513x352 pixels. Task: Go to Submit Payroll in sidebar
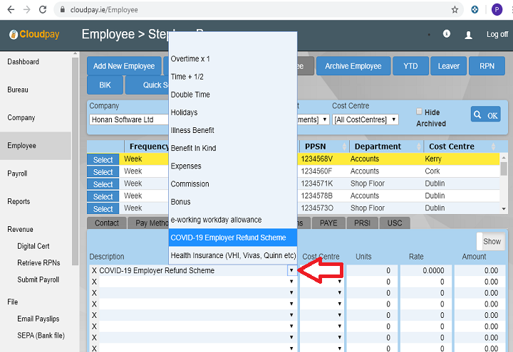[x=40, y=279]
